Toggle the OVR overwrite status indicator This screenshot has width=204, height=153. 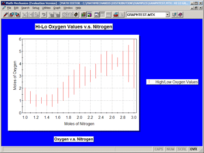(x=193, y=149)
